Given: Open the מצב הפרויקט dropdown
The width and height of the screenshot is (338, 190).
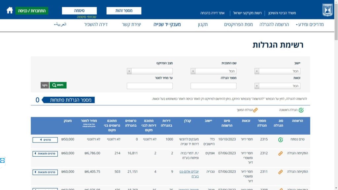Looking at the screenshot, I should [150, 71].
